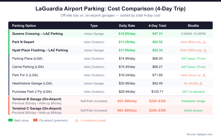Click the 4-Day Total column header
This screenshot has width=221, height=138.
pos(157,26)
